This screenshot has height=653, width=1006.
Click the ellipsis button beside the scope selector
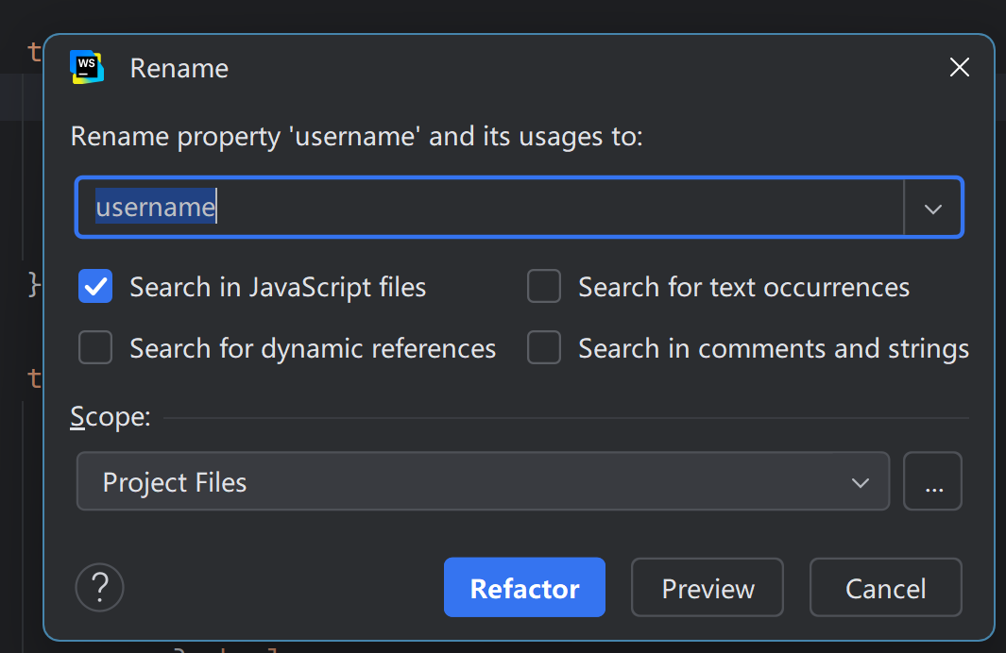click(x=932, y=481)
